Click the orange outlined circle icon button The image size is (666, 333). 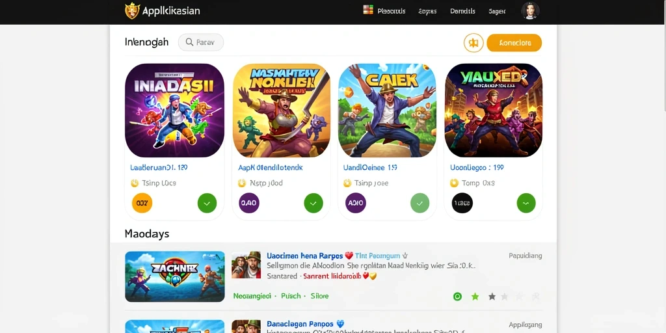tap(473, 43)
